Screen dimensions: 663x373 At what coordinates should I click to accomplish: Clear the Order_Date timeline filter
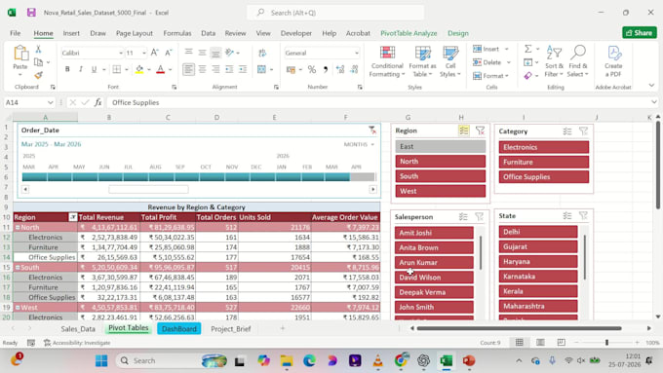tap(371, 131)
